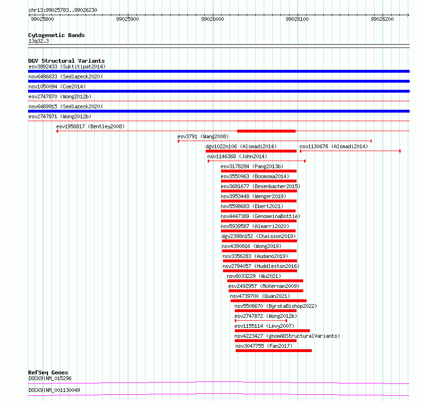Select esv3178284 (Pang2013b) label
Screen dimensions: 423x401
tap(252, 166)
